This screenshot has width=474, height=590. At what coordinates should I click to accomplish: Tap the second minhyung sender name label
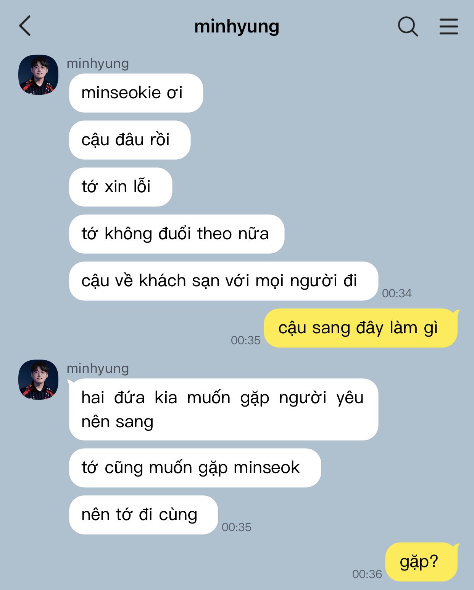coord(98,368)
